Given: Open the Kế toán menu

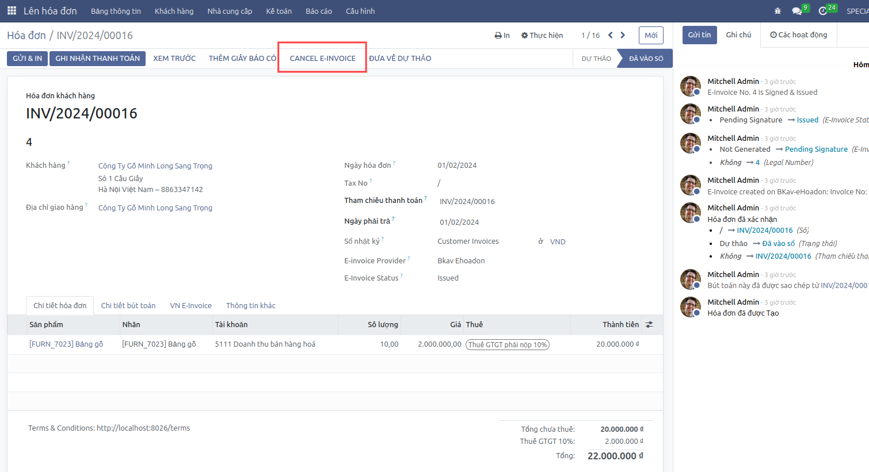Looking at the screenshot, I should click(x=279, y=11).
